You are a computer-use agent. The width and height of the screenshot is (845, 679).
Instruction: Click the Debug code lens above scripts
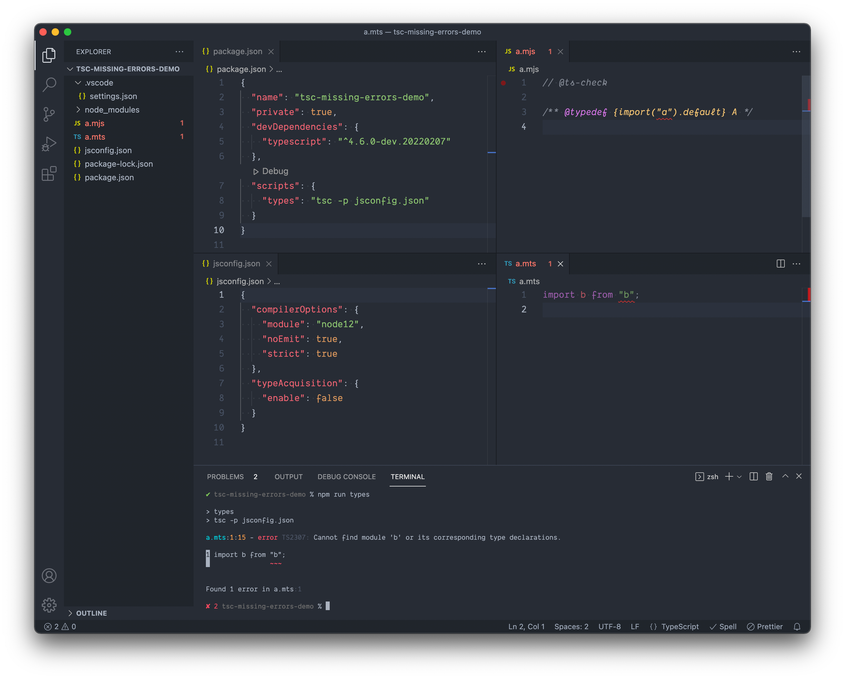(x=274, y=171)
